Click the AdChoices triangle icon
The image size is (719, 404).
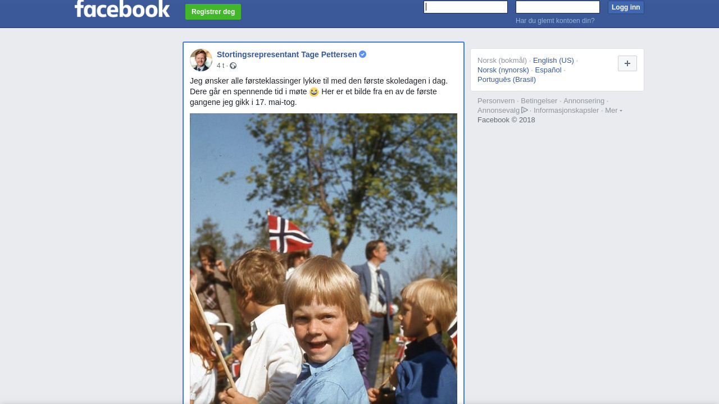click(x=525, y=110)
